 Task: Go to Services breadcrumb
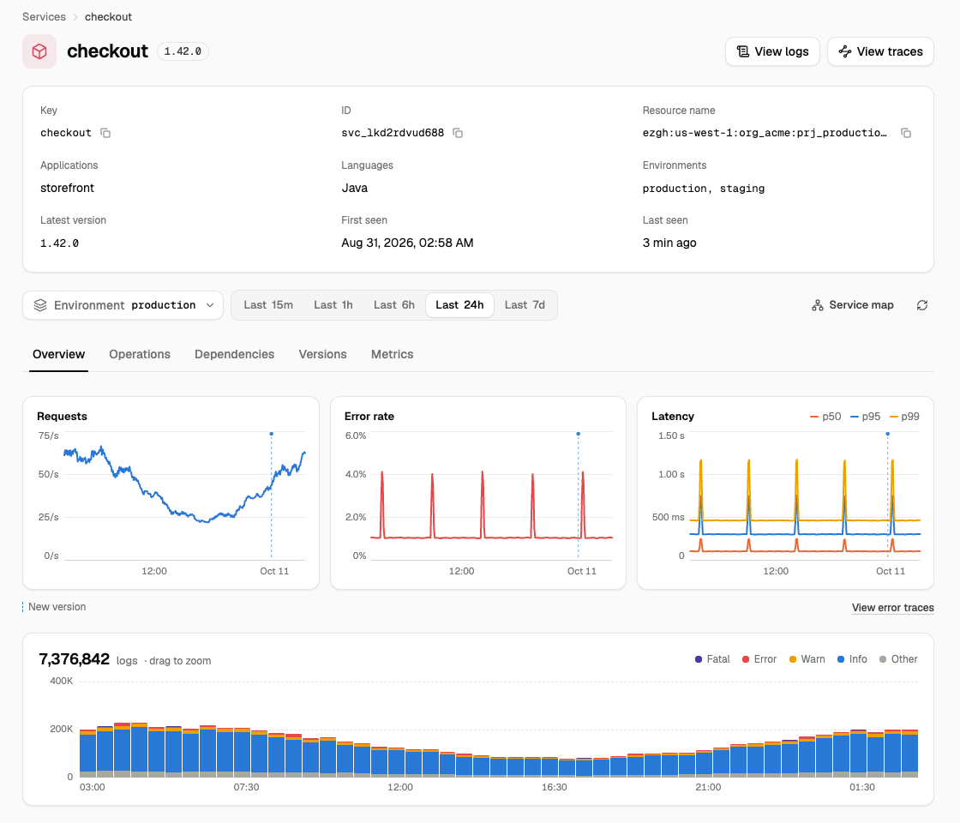[44, 16]
